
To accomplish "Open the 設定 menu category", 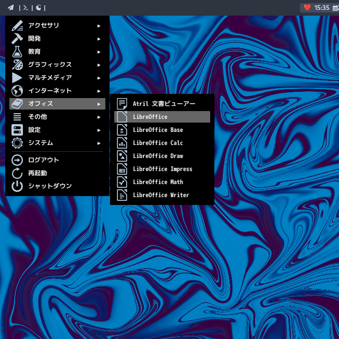I will (x=57, y=130).
